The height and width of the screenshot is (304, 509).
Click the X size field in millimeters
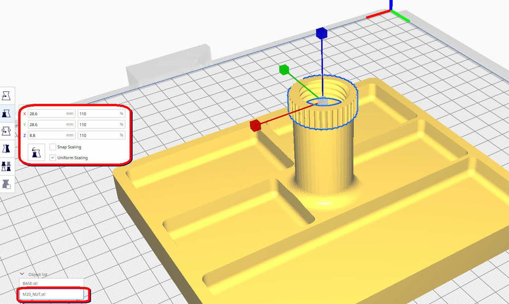(52, 114)
